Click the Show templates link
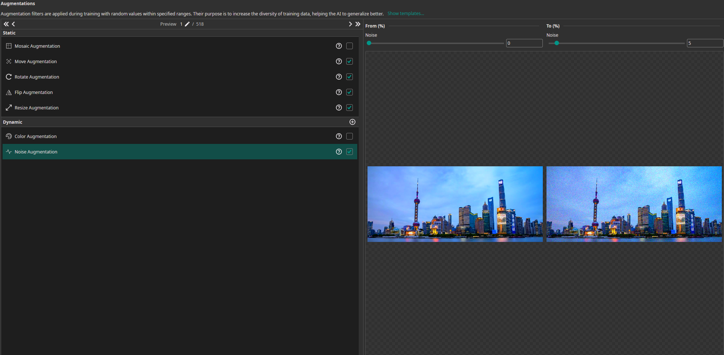The width and height of the screenshot is (724, 355). [406, 14]
